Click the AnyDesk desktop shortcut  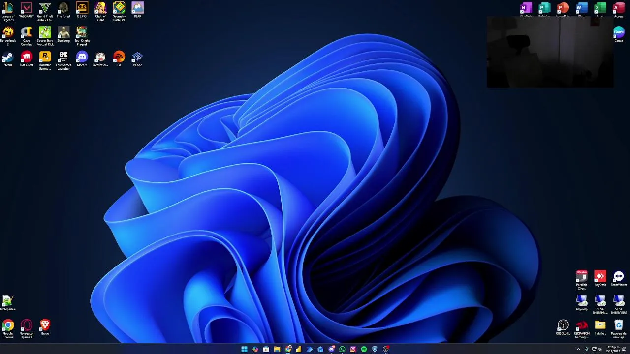tap(600, 279)
